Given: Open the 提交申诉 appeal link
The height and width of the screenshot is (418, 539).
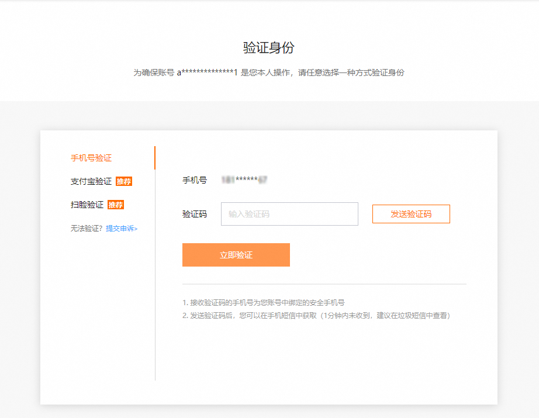Looking at the screenshot, I should (x=122, y=229).
